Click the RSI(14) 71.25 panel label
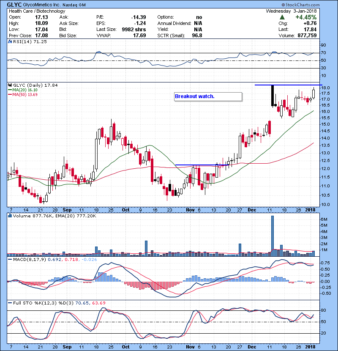The height and width of the screenshot is (351, 338). tap(30, 41)
